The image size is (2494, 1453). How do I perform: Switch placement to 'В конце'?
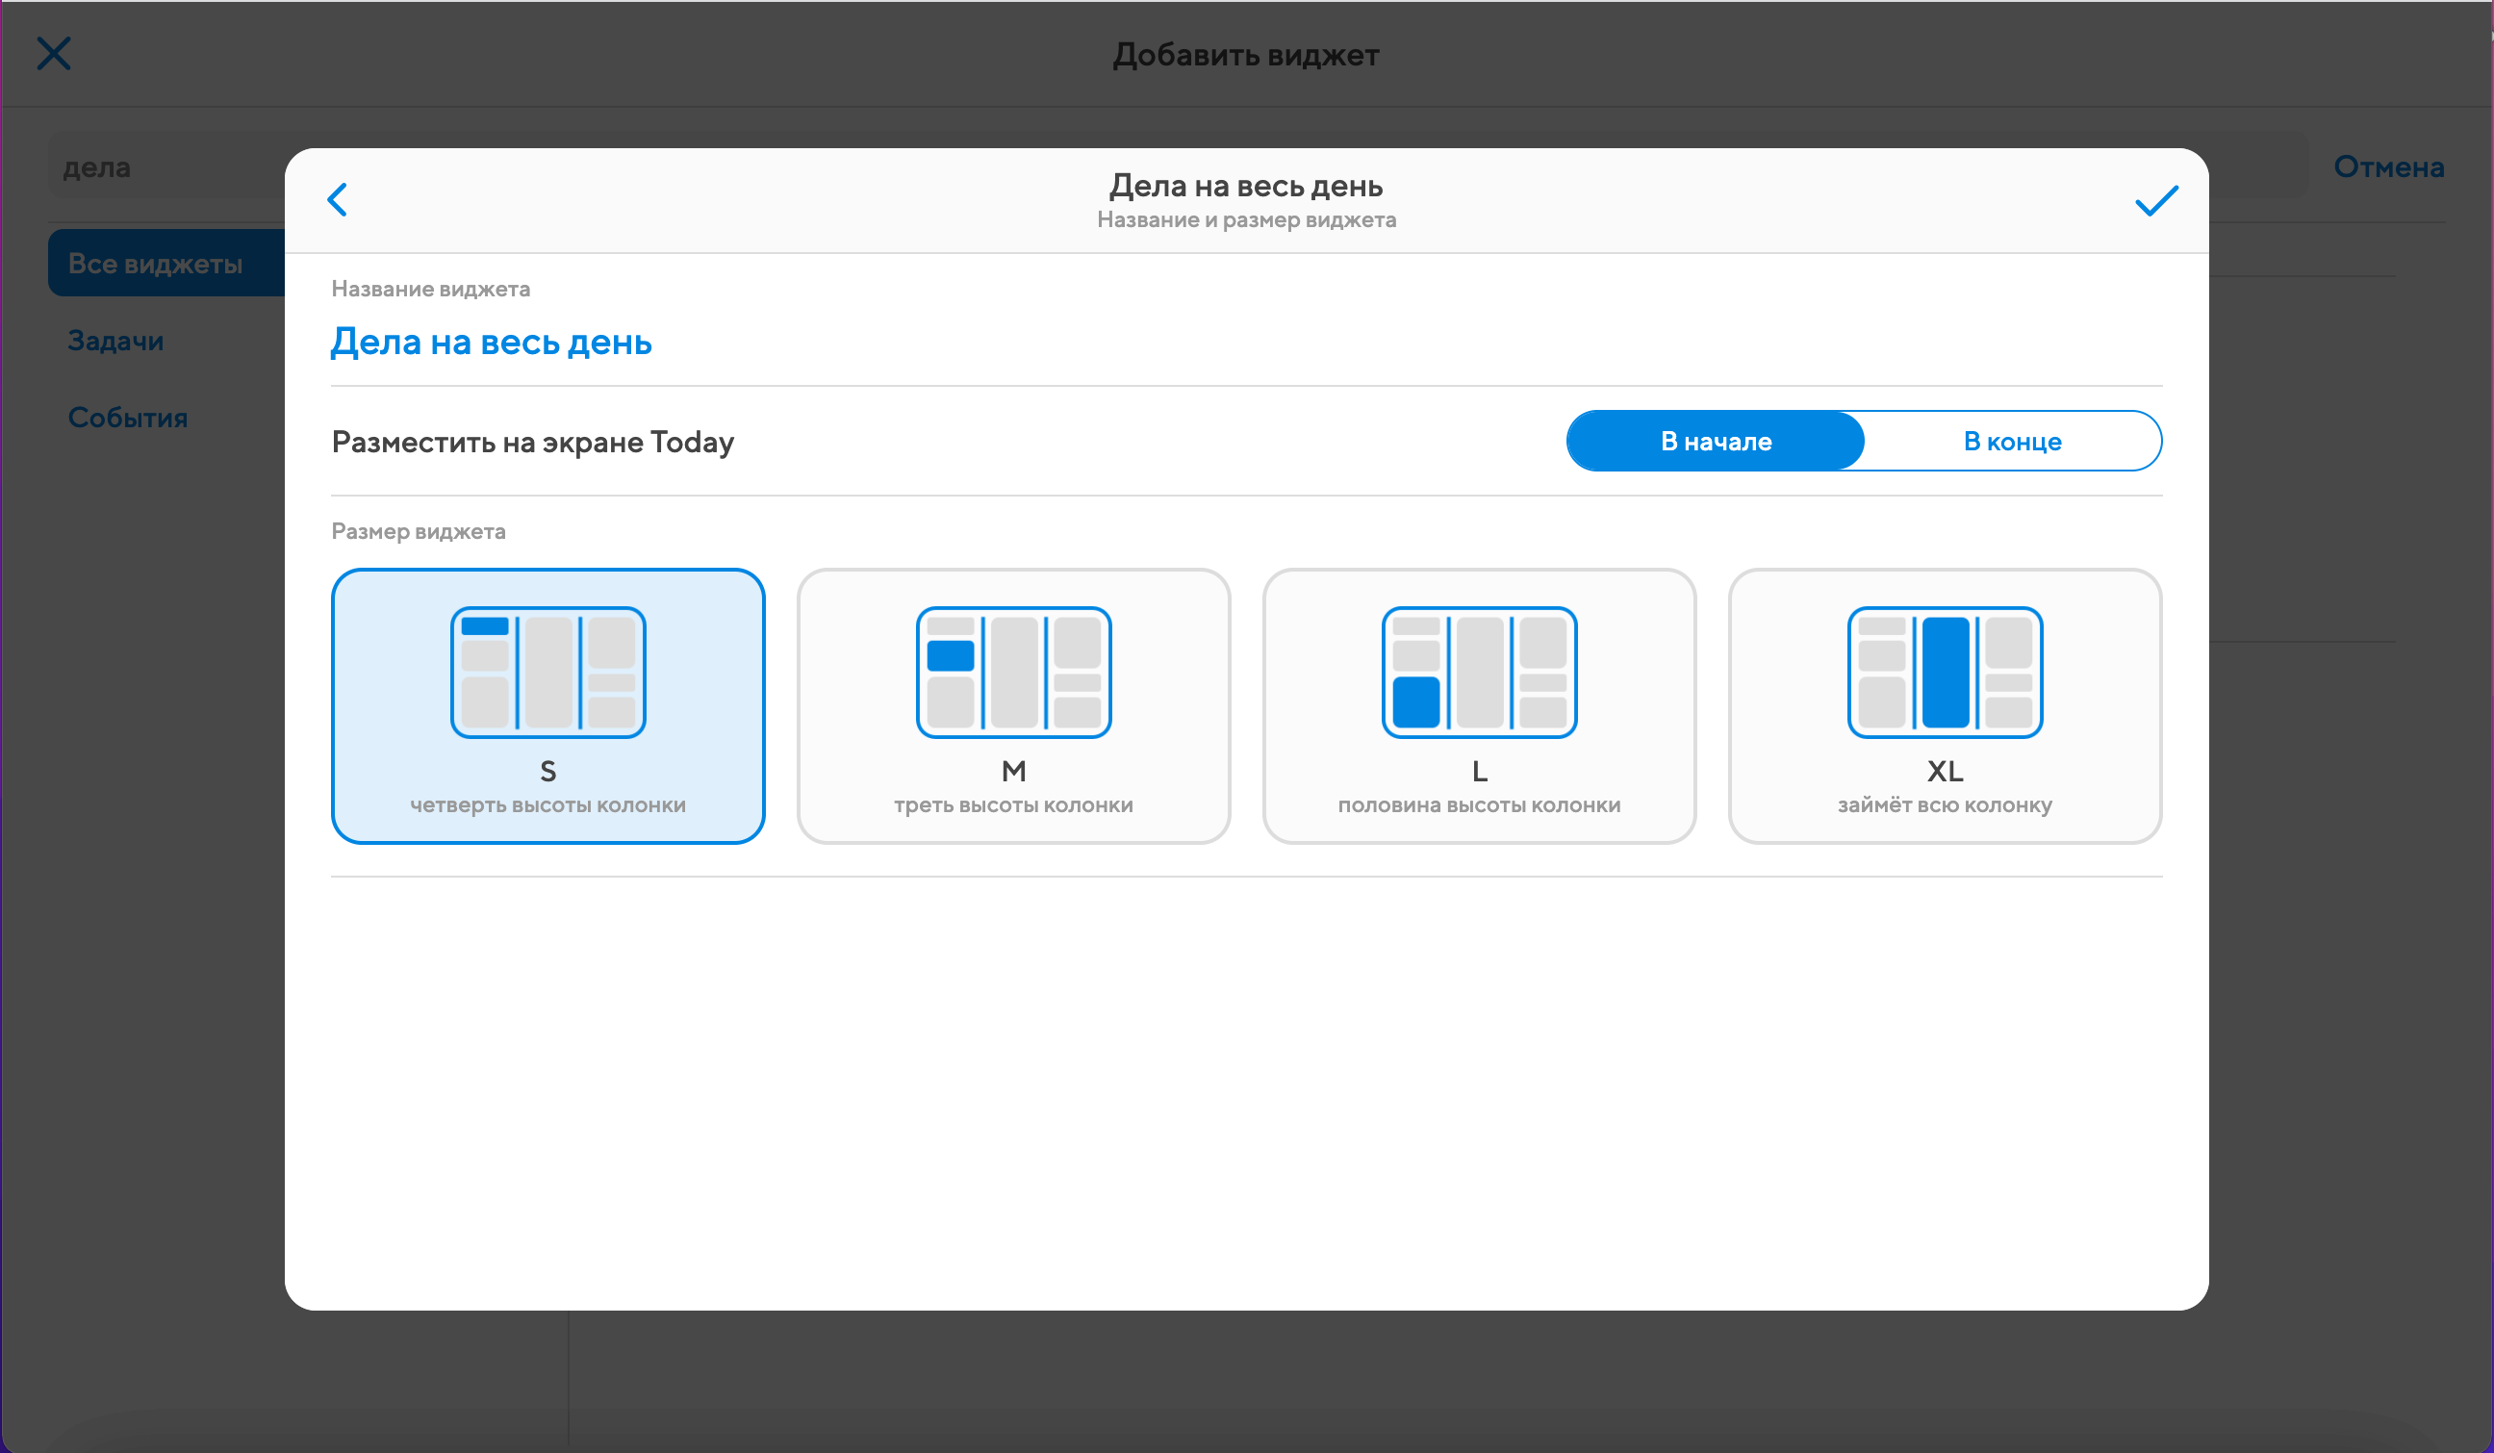click(x=2012, y=442)
